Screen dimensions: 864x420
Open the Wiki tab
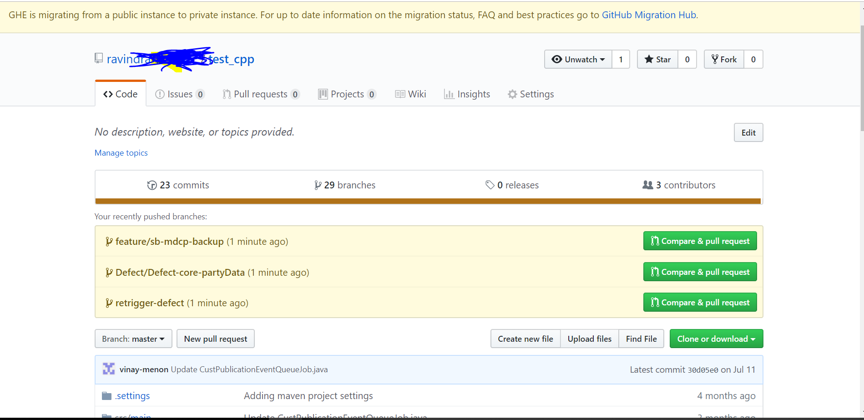click(x=410, y=94)
